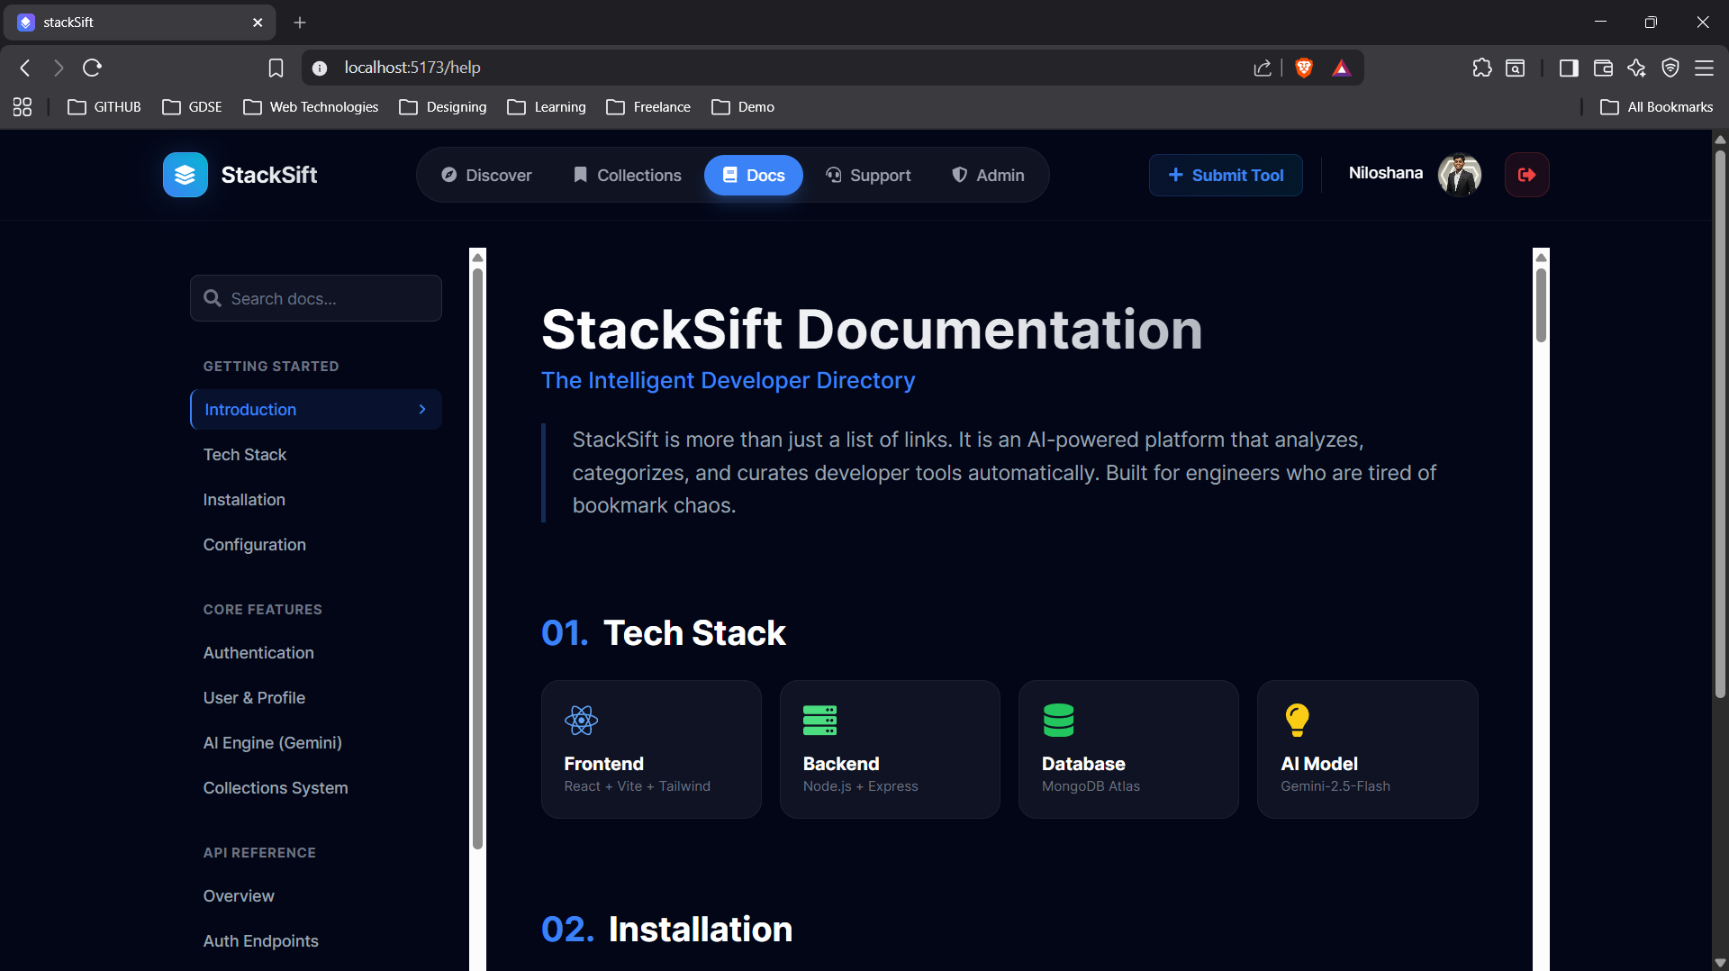1729x971 pixels.
Task: Click the docs content scrollbar thumb
Action: coord(1541,304)
